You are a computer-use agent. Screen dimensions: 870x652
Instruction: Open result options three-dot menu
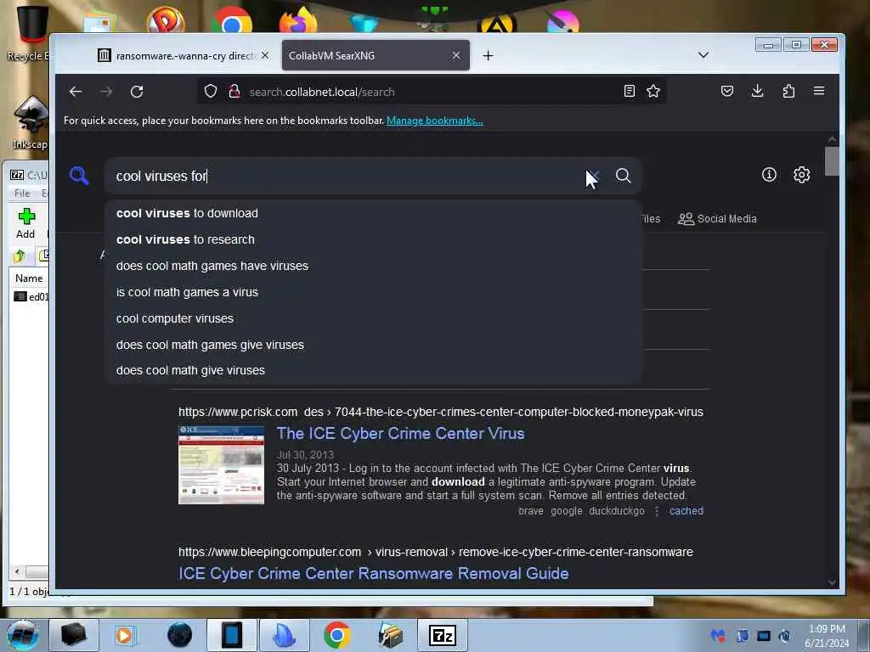657,510
